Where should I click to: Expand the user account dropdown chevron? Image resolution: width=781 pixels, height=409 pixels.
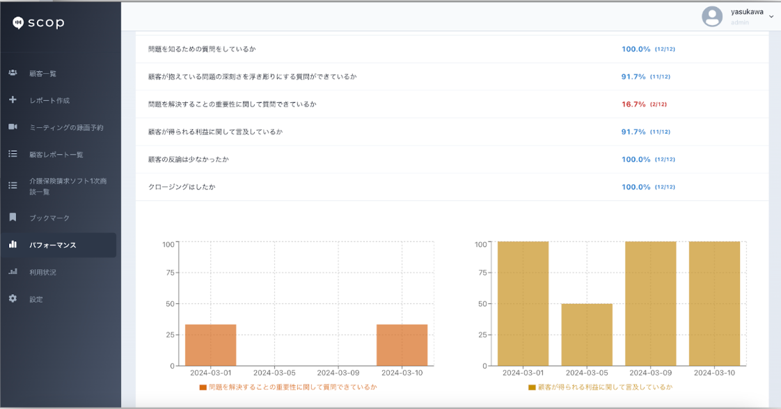(x=771, y=17)
